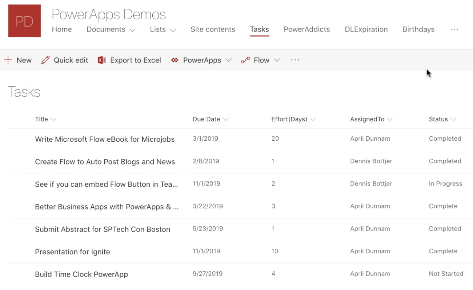
Task: Open Better Business Apps with PowerApps task
Action: click(x=107, y=207)
